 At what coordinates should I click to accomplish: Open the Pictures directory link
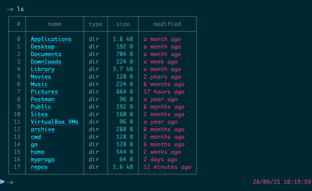(44, 92)
